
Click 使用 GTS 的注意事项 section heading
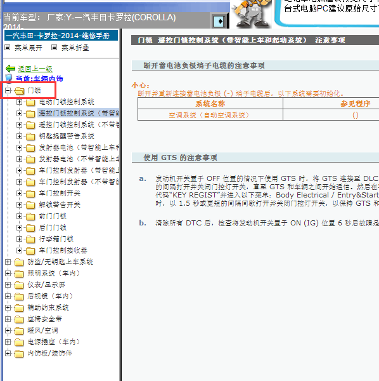pyautogui.click(x=180, y=157)
